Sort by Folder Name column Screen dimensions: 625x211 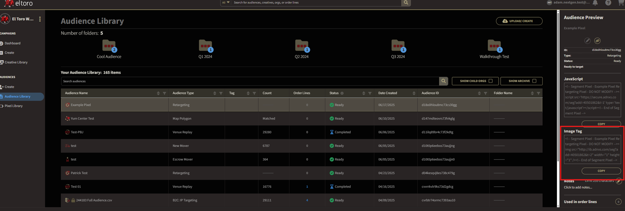532,93
